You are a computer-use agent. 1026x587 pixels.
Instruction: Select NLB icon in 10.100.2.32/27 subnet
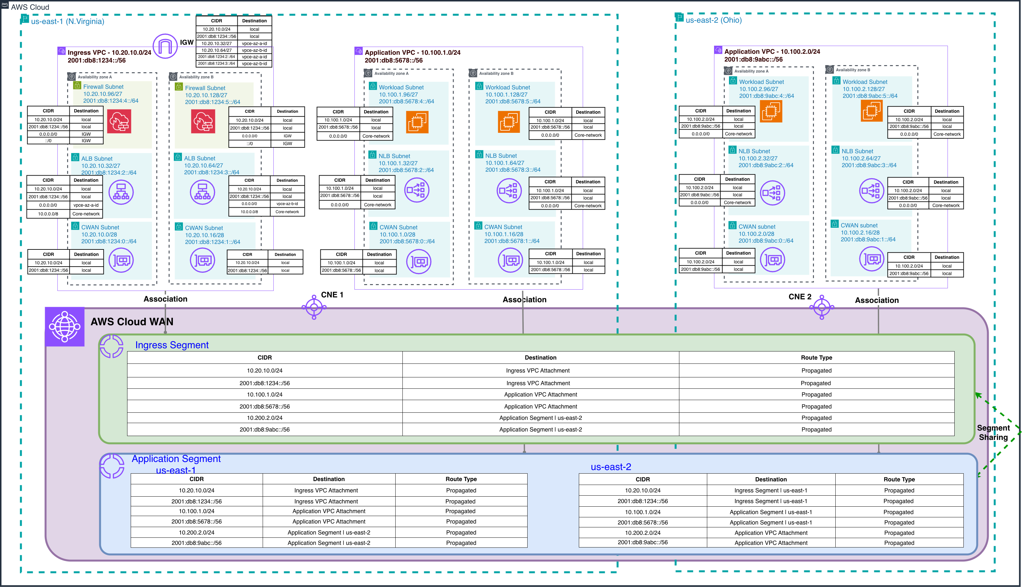pyautogui.click(x=772, y=193)
